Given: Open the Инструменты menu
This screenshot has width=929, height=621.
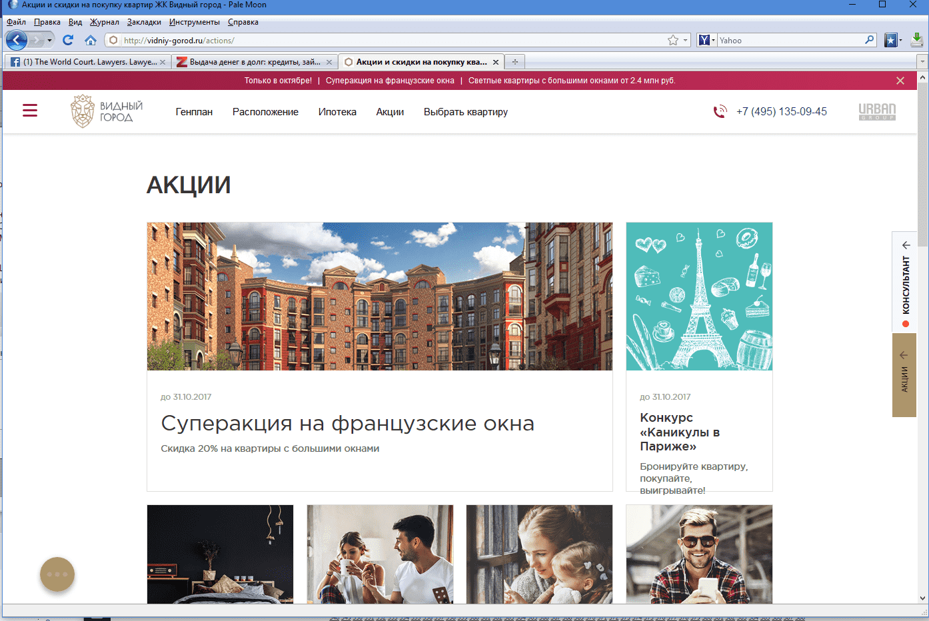Looking at the screenshot, I should 195,22.
